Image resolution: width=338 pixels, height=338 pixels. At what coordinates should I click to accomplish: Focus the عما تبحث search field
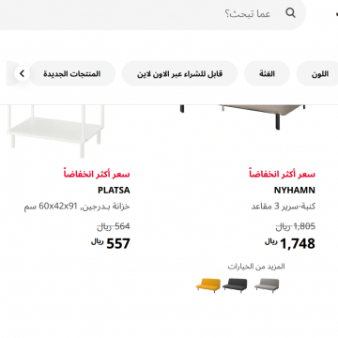pos(150,13)
